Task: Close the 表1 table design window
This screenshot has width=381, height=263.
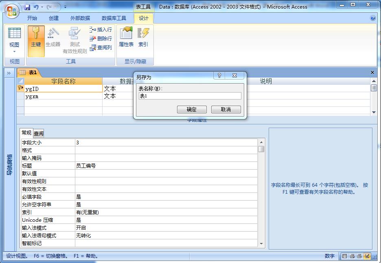Action: pyautogui.click(x=372, y=72)
